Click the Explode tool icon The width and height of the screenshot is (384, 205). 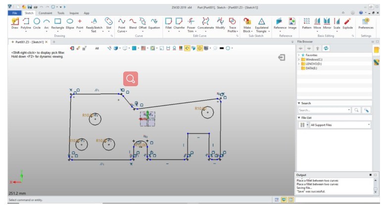tap(348, 22)
